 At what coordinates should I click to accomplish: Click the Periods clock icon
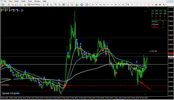click(82, 5)
